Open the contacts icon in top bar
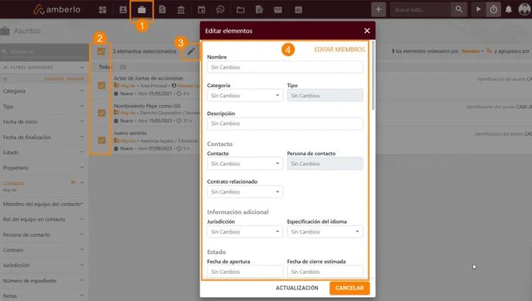Viewport: 532px width, 301px height. [x=123, y=10]
